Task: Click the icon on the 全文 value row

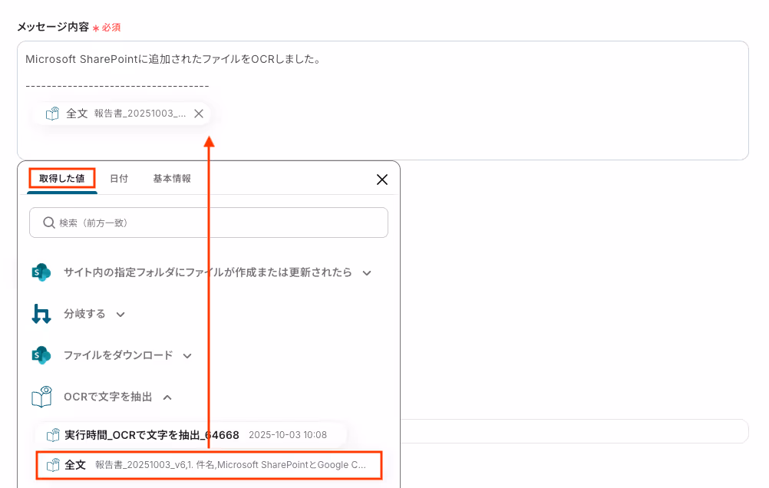Action: [52, 465]
